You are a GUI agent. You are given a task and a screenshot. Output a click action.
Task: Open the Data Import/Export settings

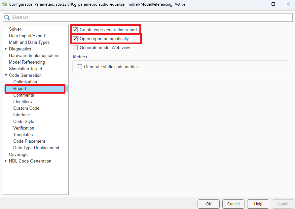click(27, 36)
